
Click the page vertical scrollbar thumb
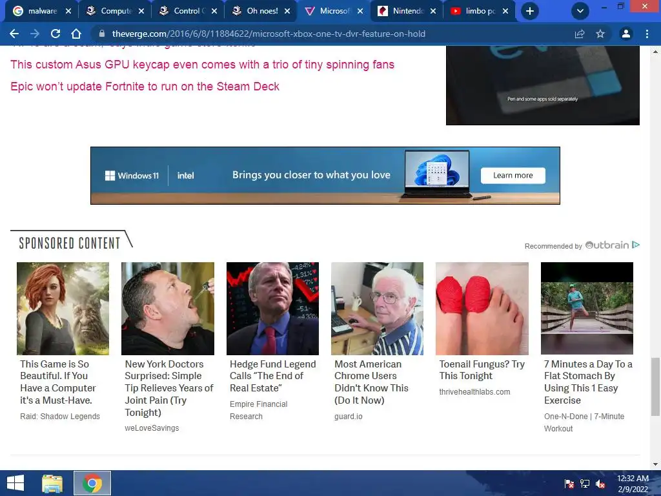(x=656, y=386)
